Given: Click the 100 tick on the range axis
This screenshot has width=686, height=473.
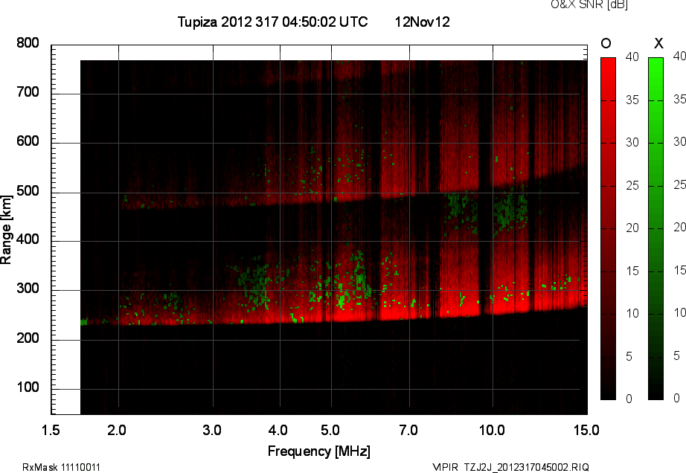Looking at the screenshot, I should point(28,389).
